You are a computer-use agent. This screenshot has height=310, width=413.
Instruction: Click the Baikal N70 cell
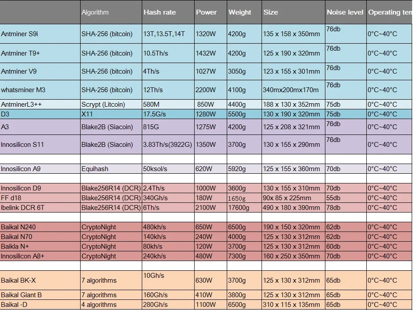pyautogui.click(x=40, y=237)
